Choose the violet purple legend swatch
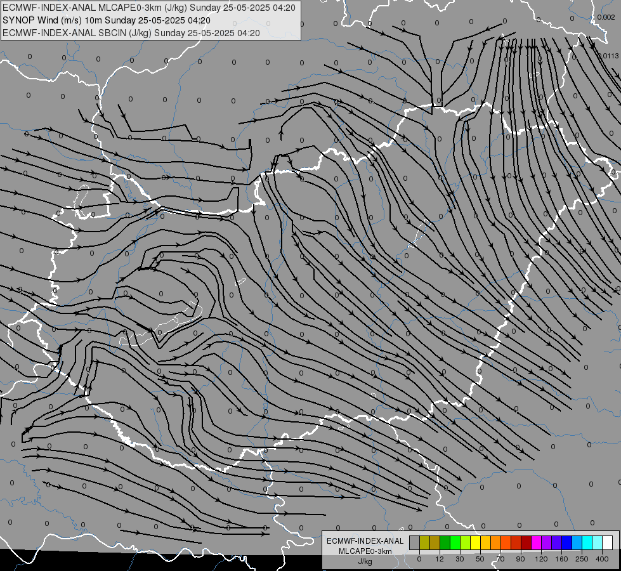621x571 pixels. (547, 542)
